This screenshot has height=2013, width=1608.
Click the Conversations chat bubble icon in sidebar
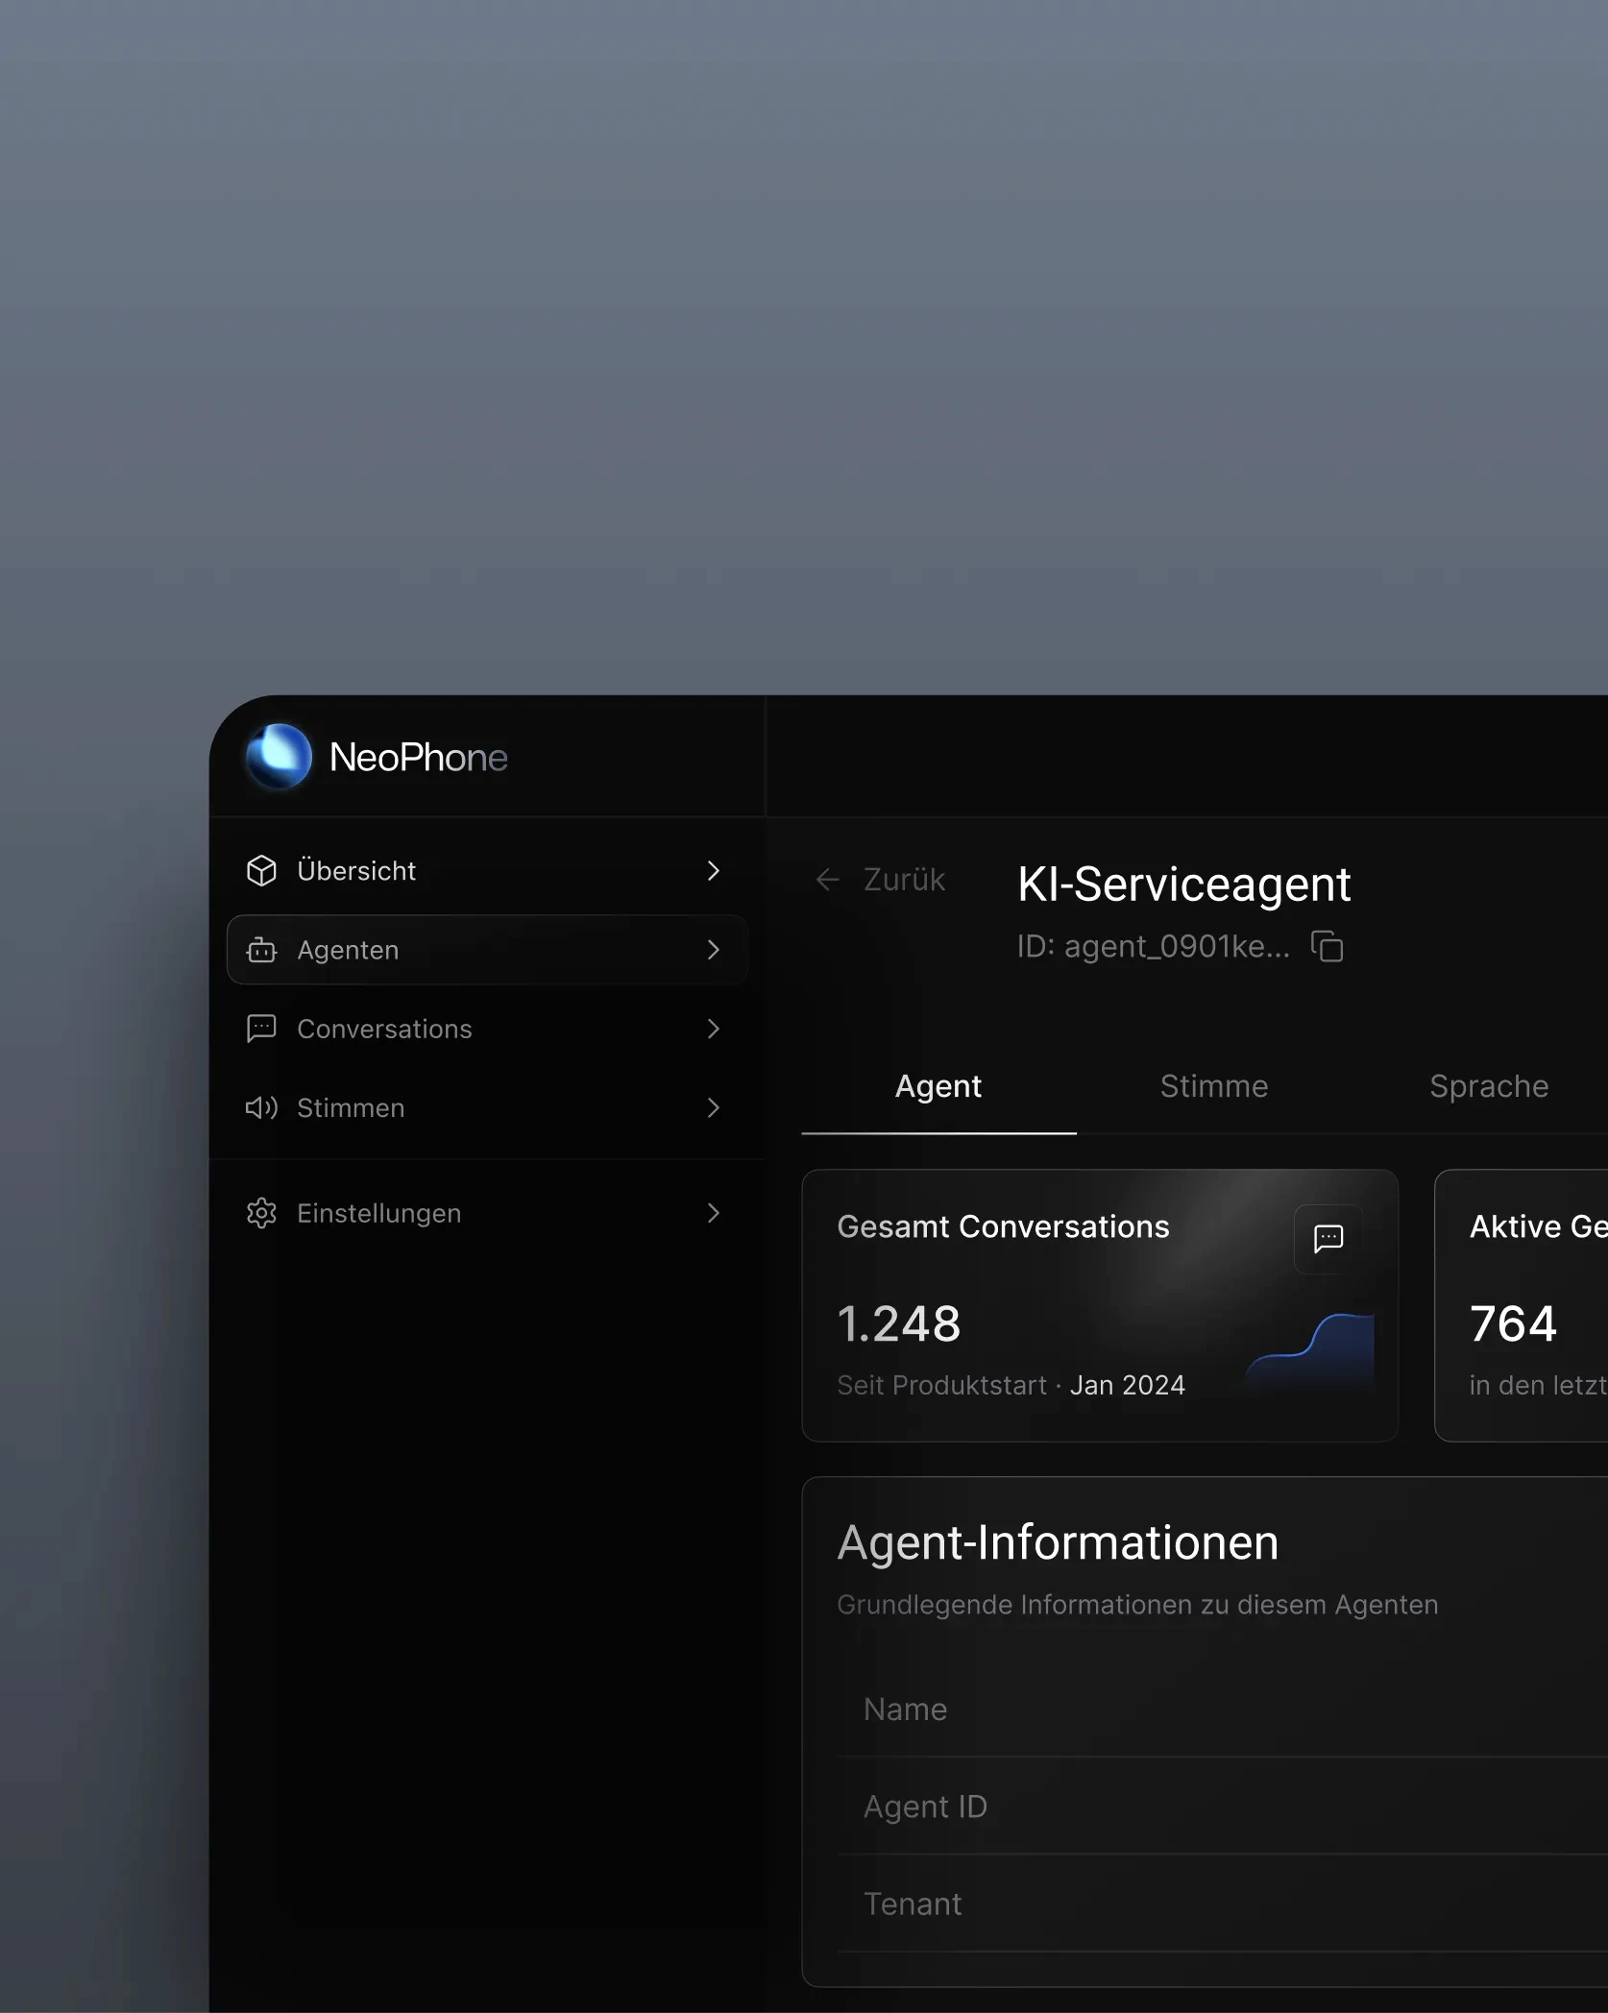click(x=261, y=1029)
